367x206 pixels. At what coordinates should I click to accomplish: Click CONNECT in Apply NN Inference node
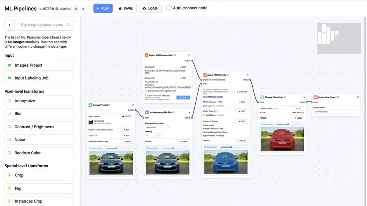coord(242,92)
